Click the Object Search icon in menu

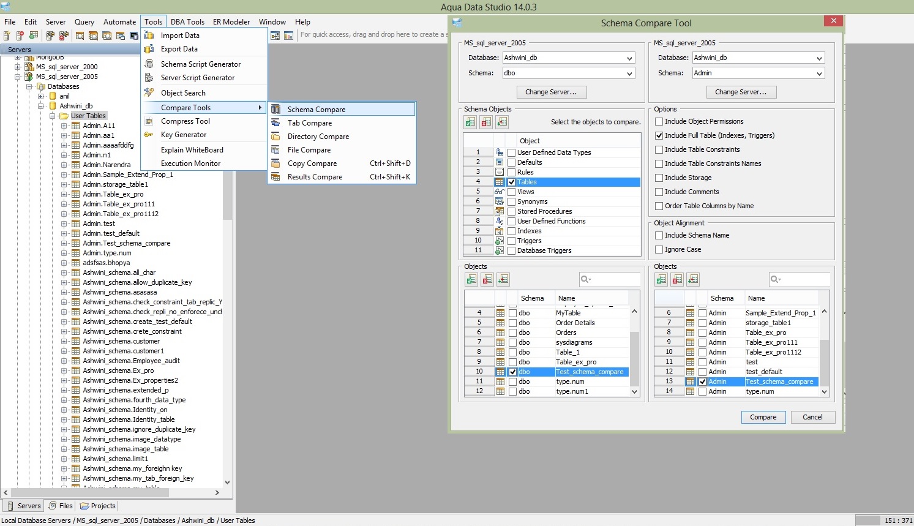click(149, 92)
